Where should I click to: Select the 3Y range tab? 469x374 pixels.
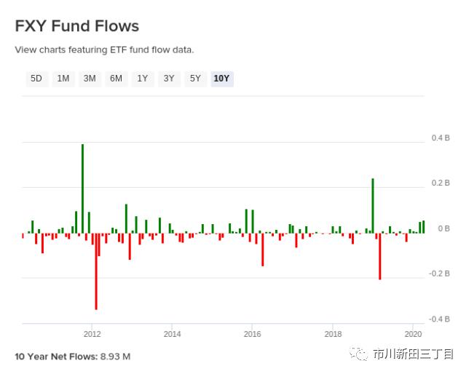pyautogui.click(x=168, y=79)
